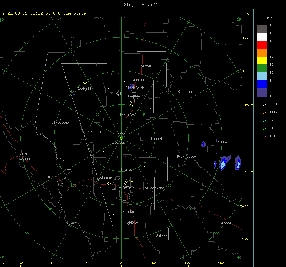The image size is (286, 267).
Task: Click the yellow V marker northwest of RockyMH
Action: [x=66, y=77]
